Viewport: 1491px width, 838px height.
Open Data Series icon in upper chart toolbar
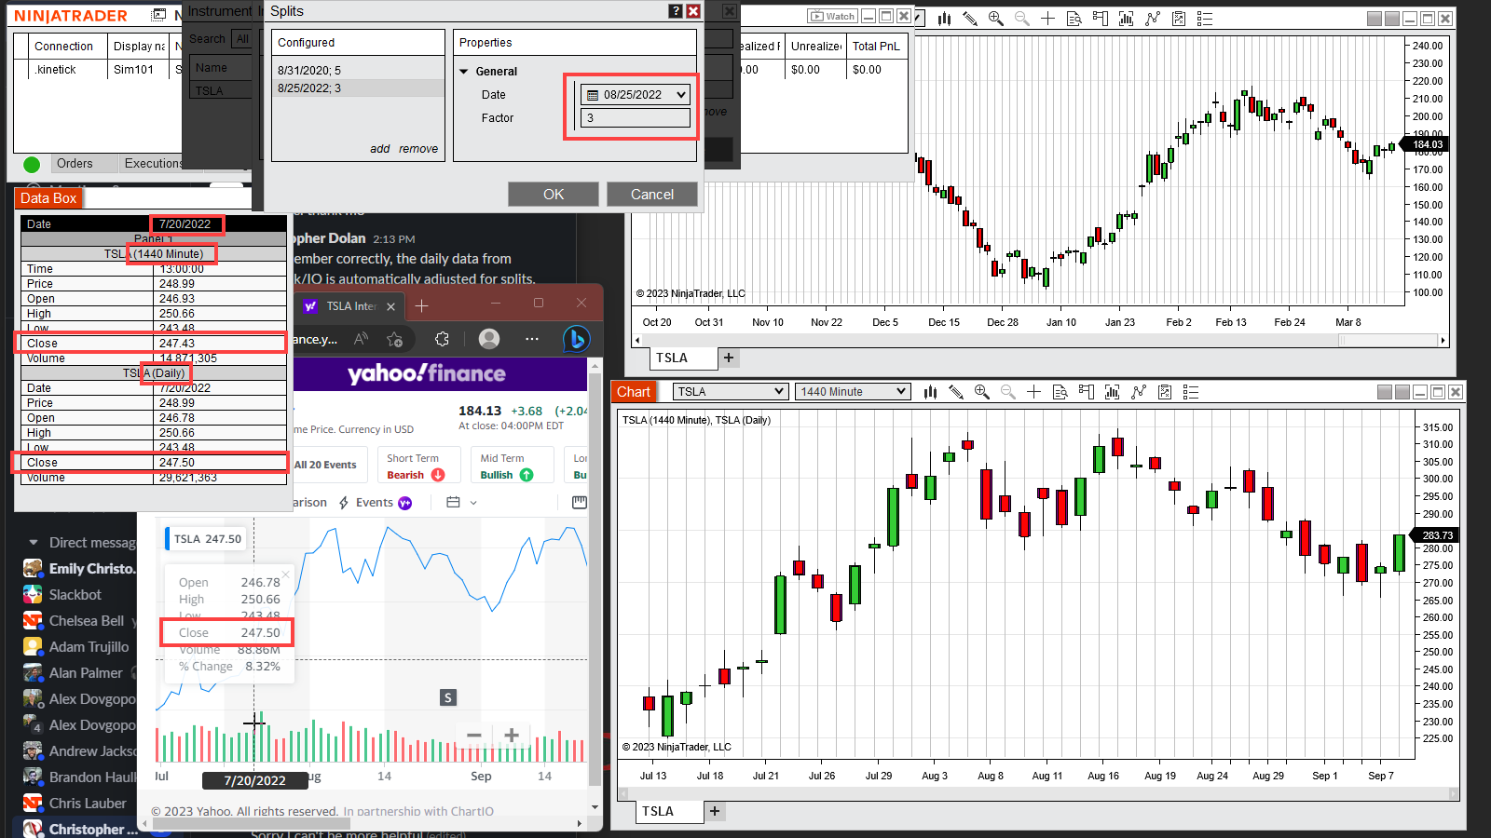[1127, 19]
